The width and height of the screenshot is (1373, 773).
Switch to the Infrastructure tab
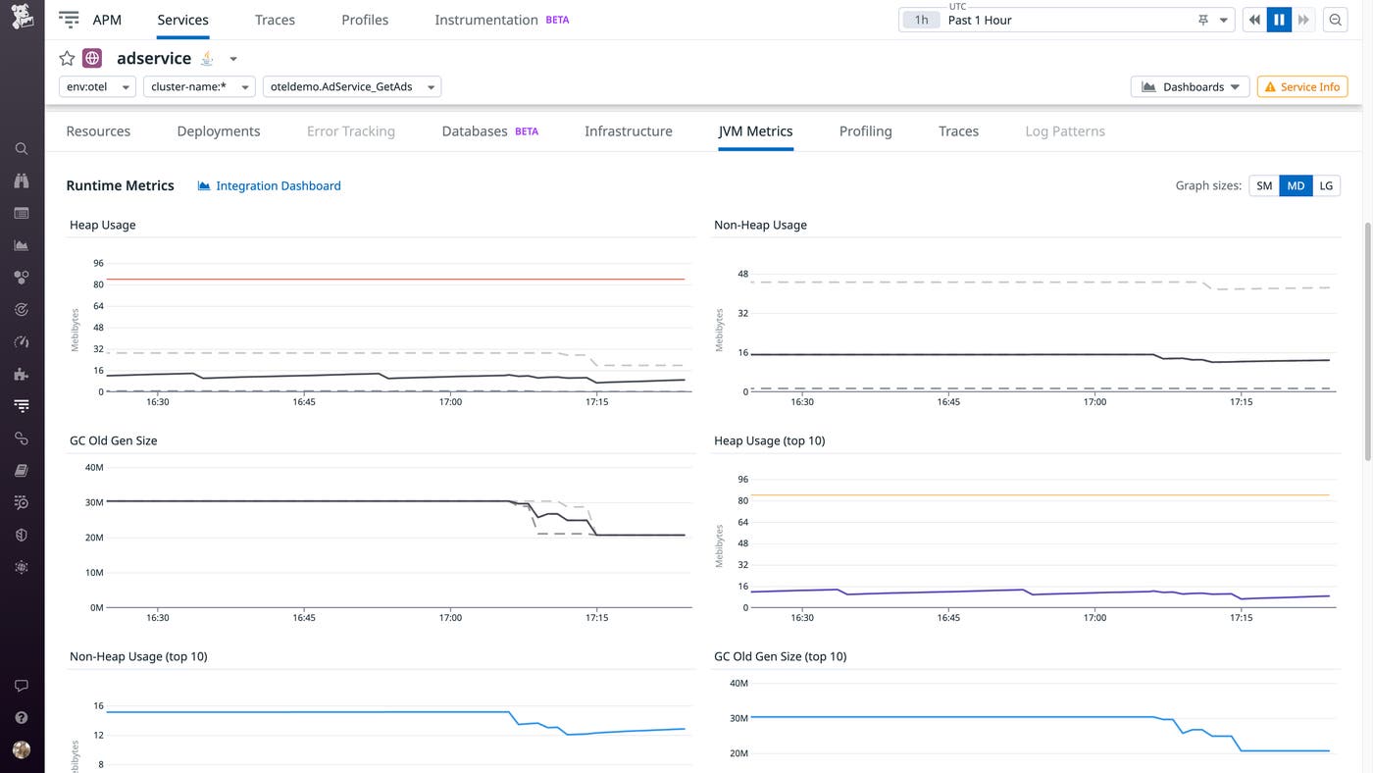628,130
